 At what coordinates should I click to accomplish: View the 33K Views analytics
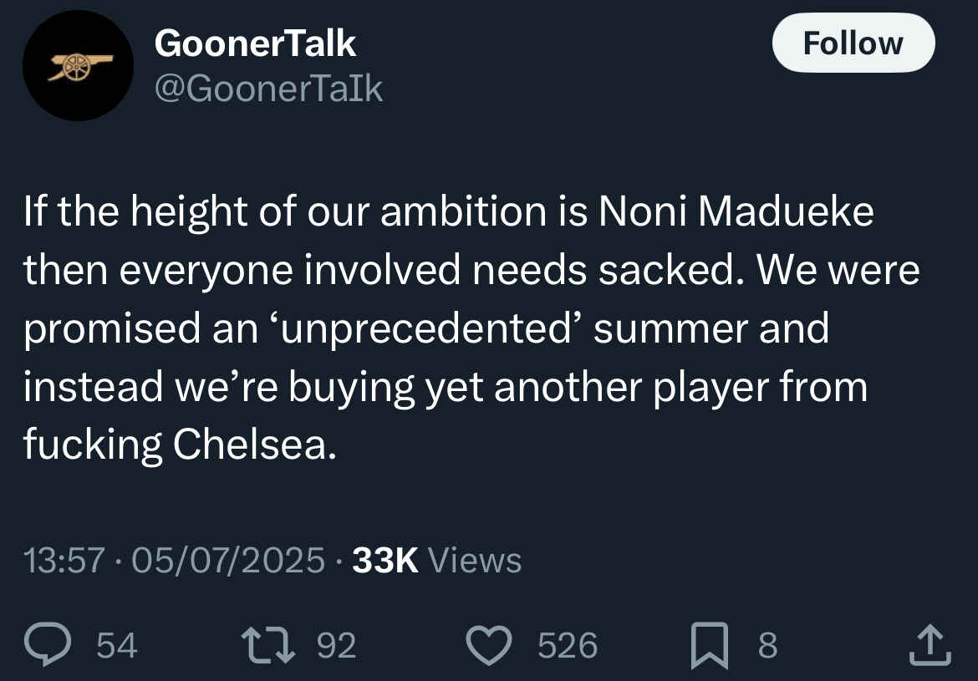tap(436, 560)
